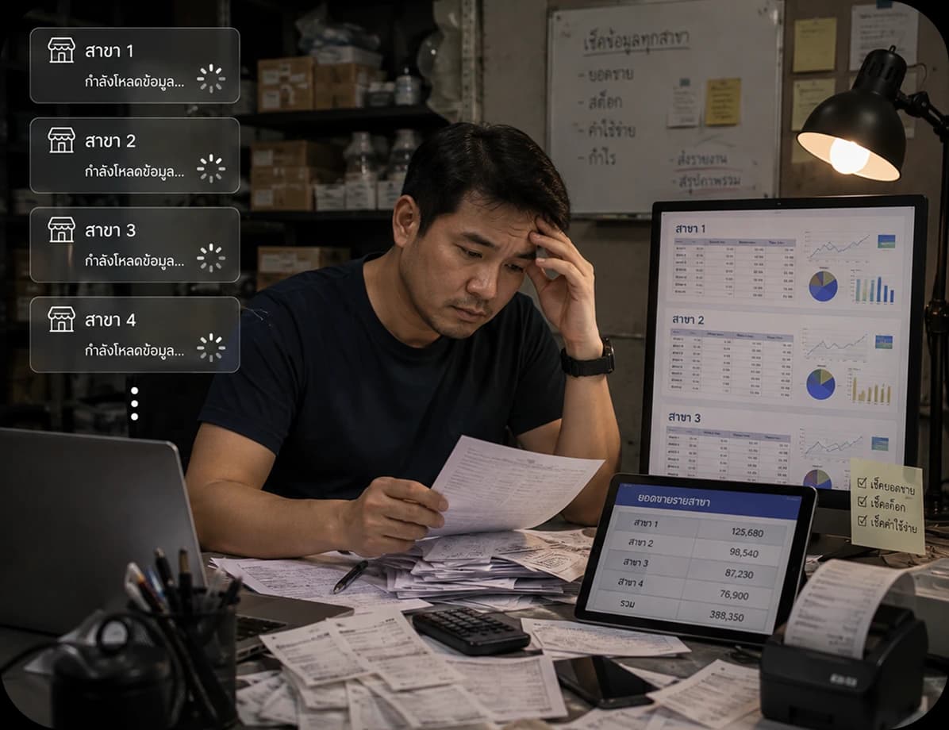Click the สาขา 2 title on the loading card
Screen dimensions: 949x730
[110, 141]
